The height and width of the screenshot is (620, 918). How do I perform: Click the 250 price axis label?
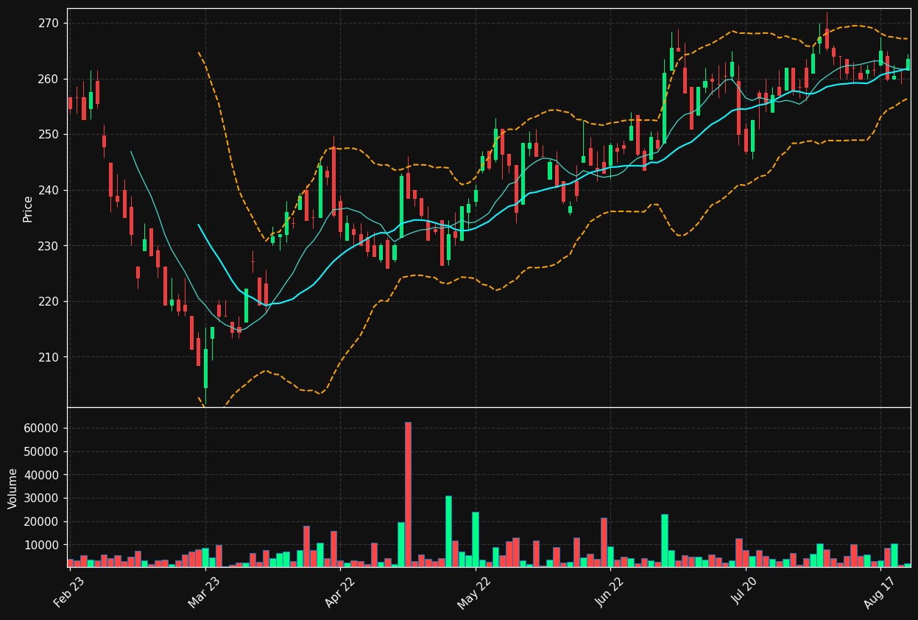point(49,135)
